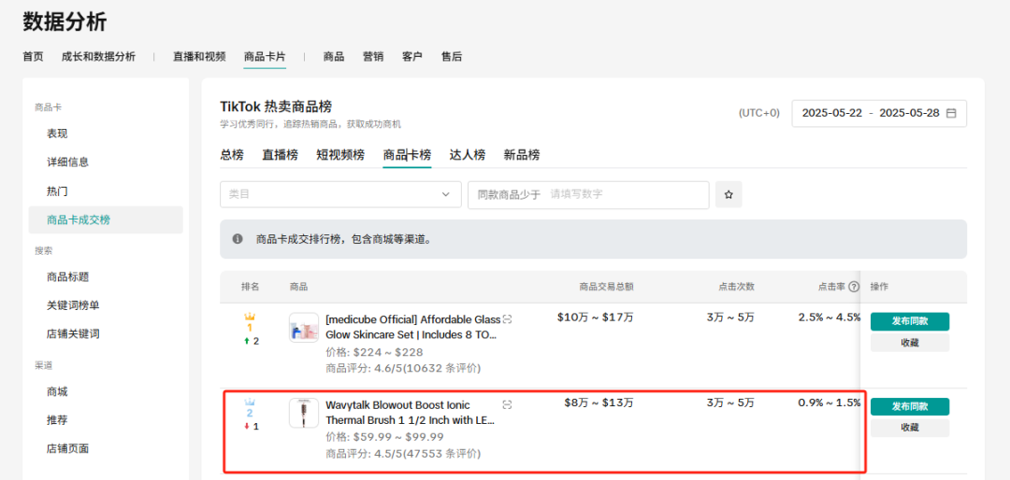The height and width of the screenshot is (480, 1010).
Task: Click the (UTC+0) timezone label
Action: [758, 113]
